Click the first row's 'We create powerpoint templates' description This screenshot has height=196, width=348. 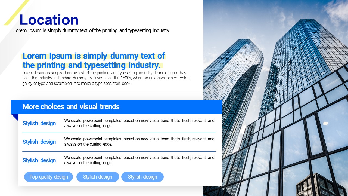139,123
